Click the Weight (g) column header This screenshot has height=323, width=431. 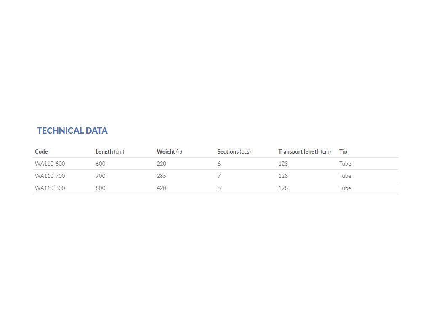[x=169, y=151]
